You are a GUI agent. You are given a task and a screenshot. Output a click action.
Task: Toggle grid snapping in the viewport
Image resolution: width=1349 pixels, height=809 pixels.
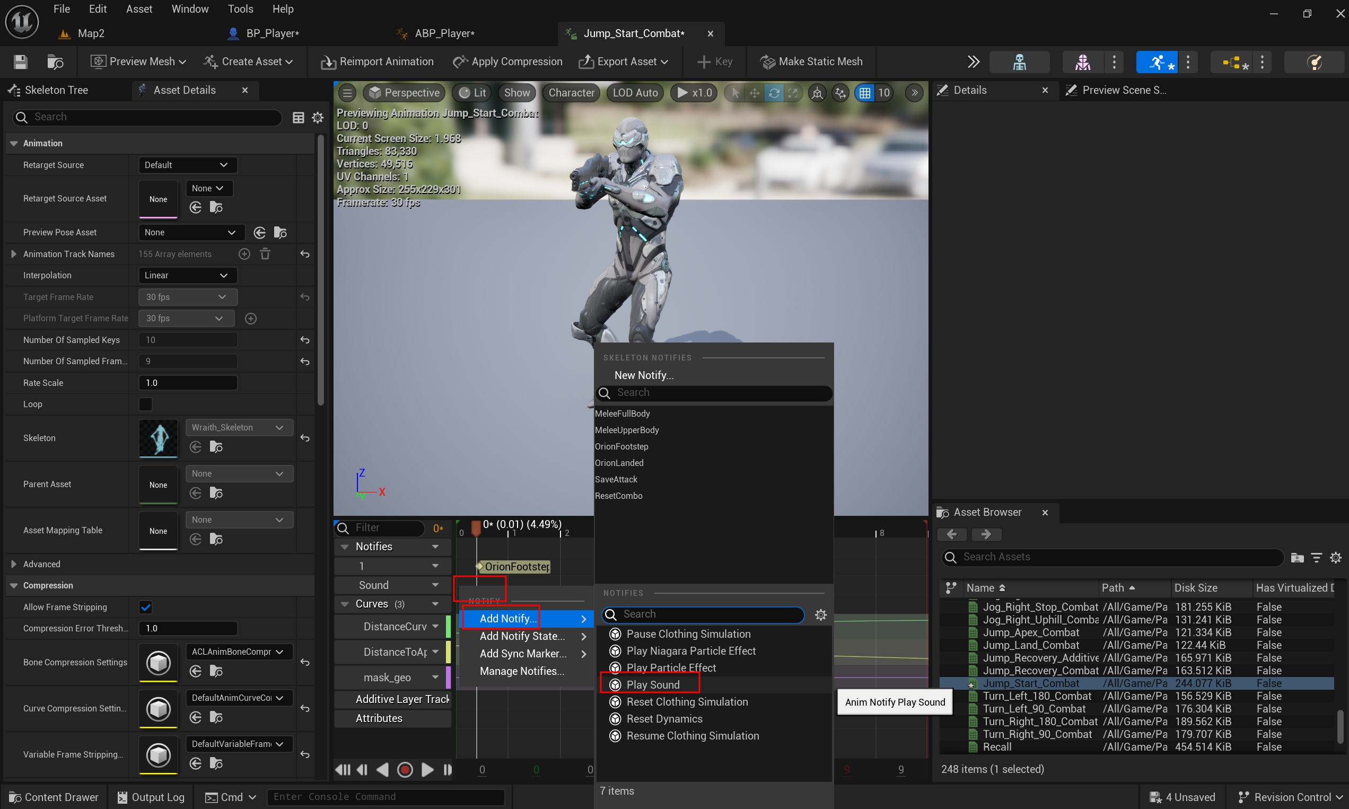[865, 93]
